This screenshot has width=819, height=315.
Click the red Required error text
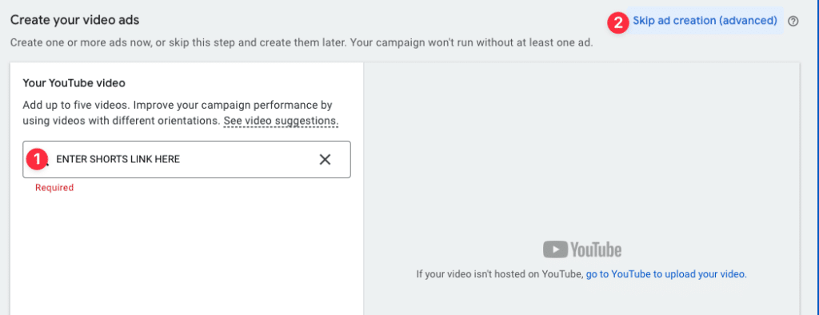coord(54,188)
